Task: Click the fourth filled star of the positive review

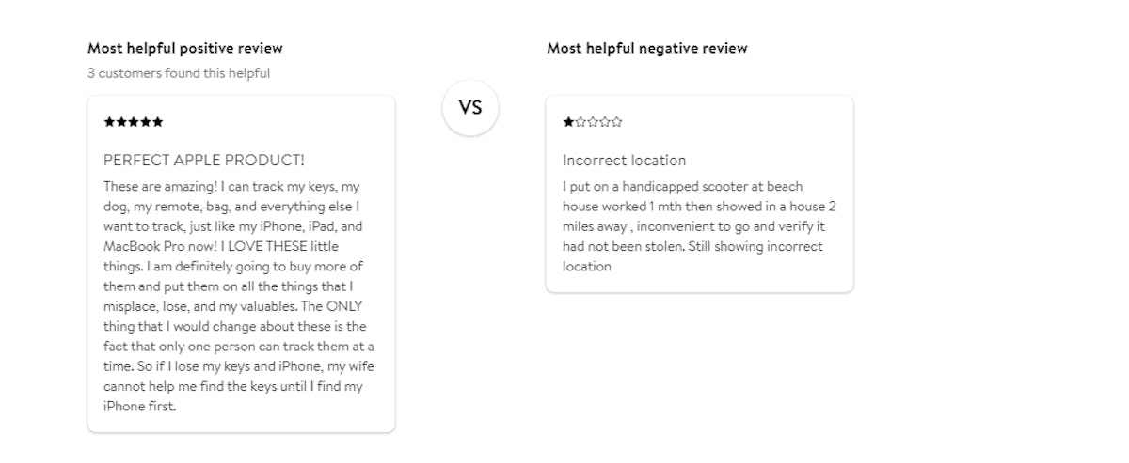Action: (146, 122)
